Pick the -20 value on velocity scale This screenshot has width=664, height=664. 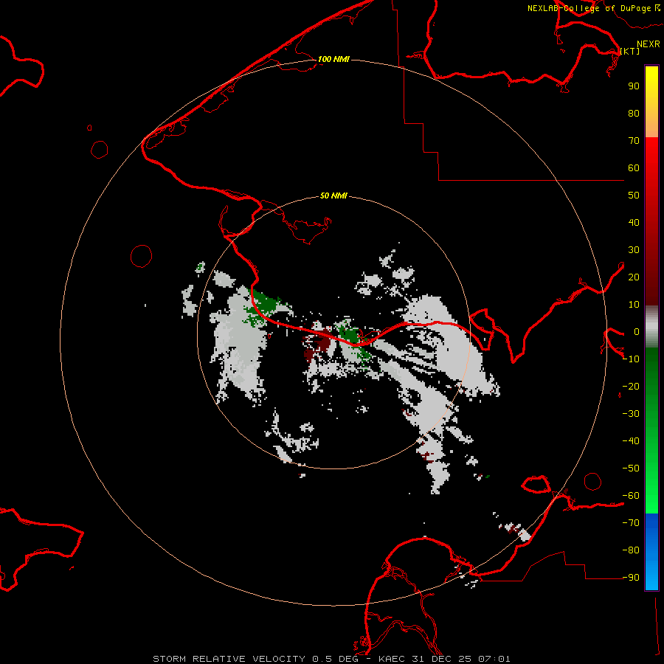[631, 387]
